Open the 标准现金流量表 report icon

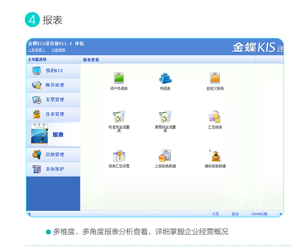119,117
